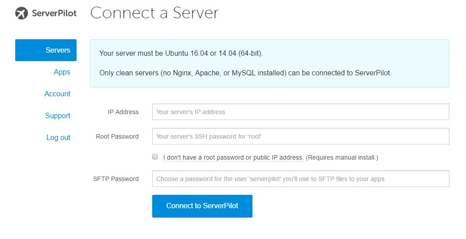
Task: Log out of ServerPilot
Action: click(x=58, y=137)
